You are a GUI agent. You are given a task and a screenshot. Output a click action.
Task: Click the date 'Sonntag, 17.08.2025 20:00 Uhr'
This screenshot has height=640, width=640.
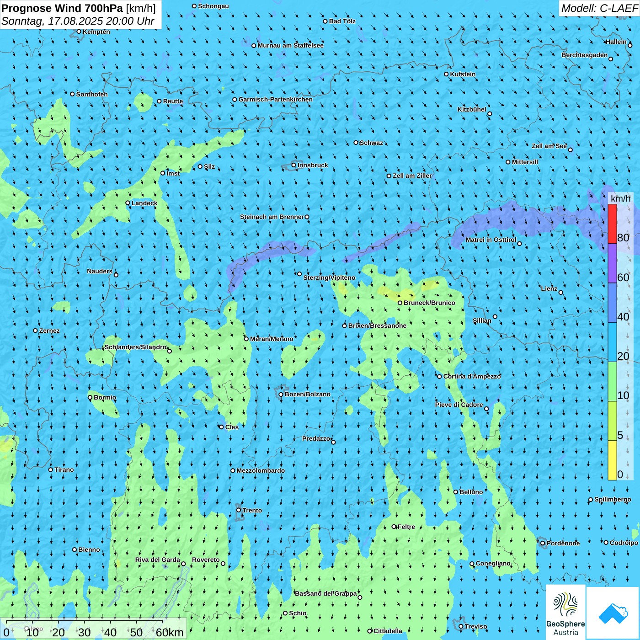pyautogui.click(x=78, y=21)
